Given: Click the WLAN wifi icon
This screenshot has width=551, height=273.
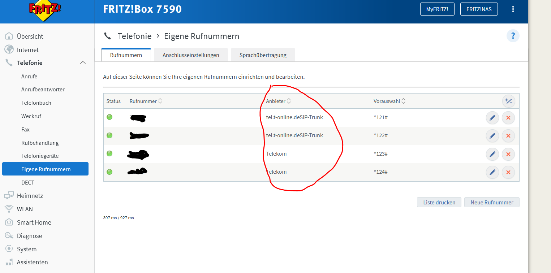Looking at the screenshot, I should point(9,209).
